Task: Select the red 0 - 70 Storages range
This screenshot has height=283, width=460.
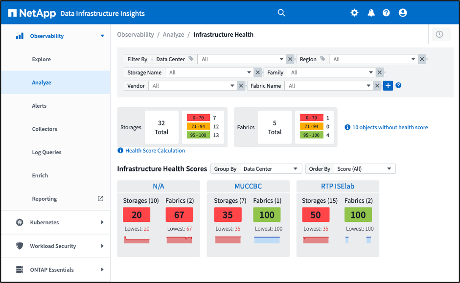Action: click(198, 118)
